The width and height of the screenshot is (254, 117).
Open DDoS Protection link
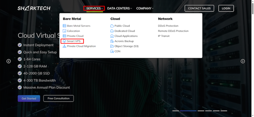(168, 26)
